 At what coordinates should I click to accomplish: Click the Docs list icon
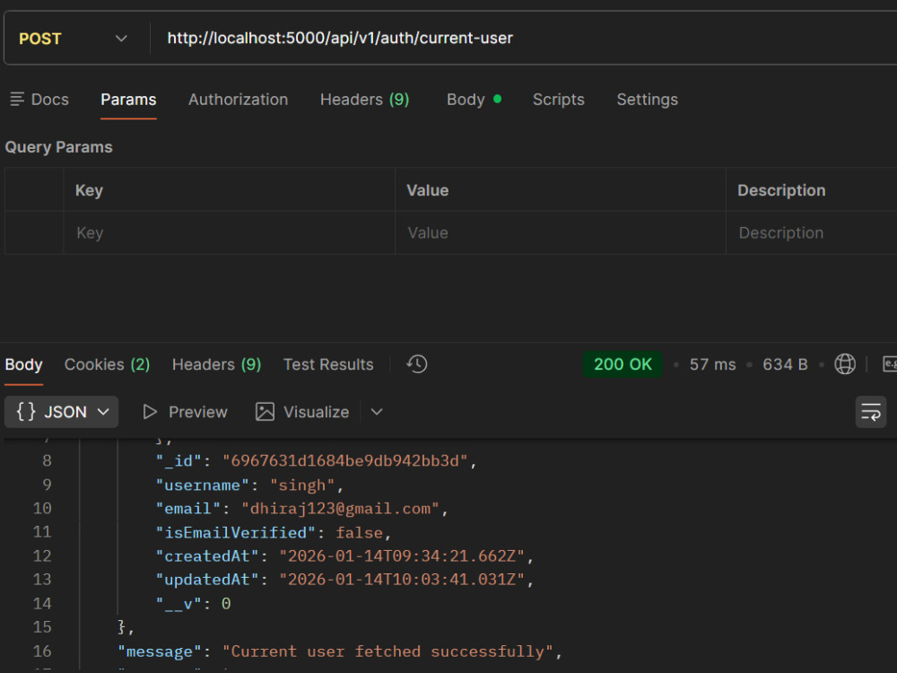point(17,100)
